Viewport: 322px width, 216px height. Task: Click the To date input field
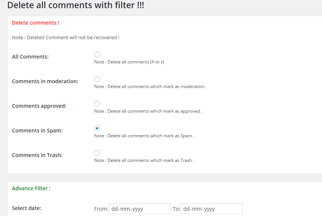(211, 209)
